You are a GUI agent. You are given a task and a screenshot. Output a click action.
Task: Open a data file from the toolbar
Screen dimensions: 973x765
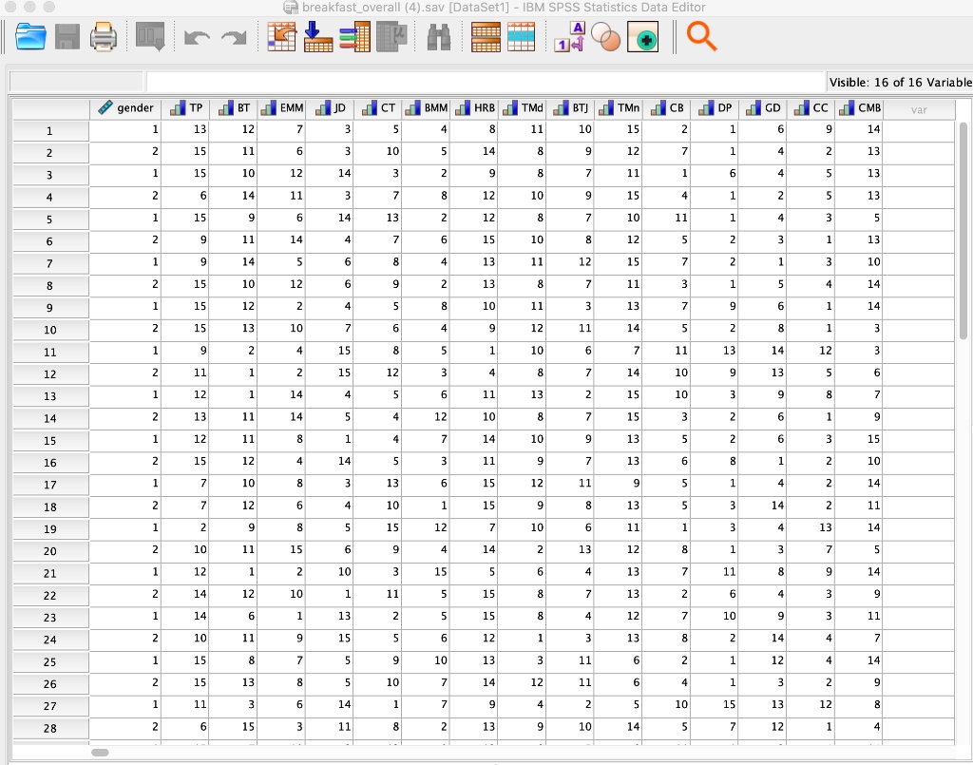(29, 37)
